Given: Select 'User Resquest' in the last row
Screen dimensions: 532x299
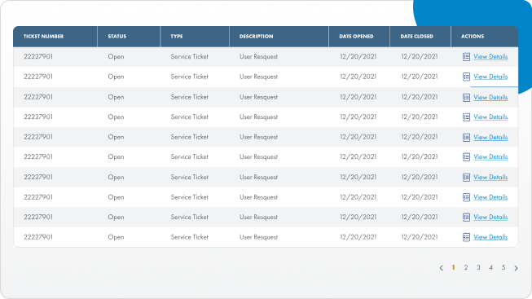Looking at the screenshot, I should pyautogui.click(x=258, y=237).
